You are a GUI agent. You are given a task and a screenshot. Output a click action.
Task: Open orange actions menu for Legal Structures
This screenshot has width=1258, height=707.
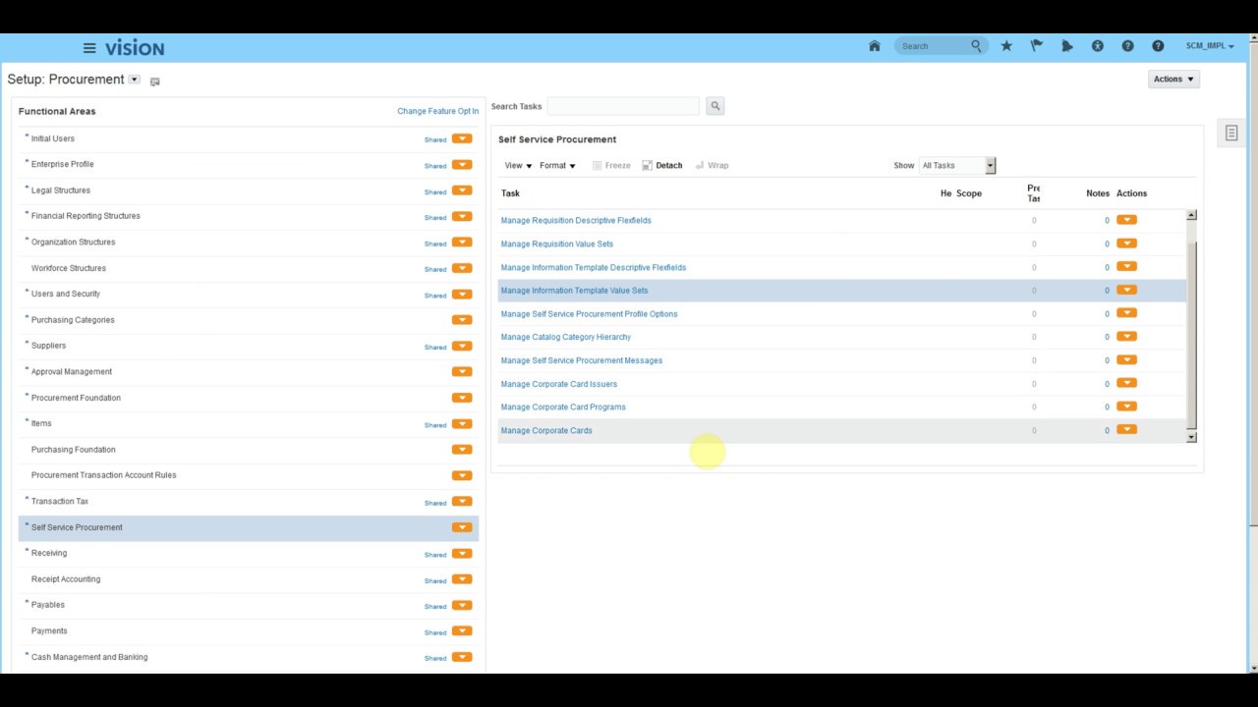pyautogui.click(x=462, y=190)
